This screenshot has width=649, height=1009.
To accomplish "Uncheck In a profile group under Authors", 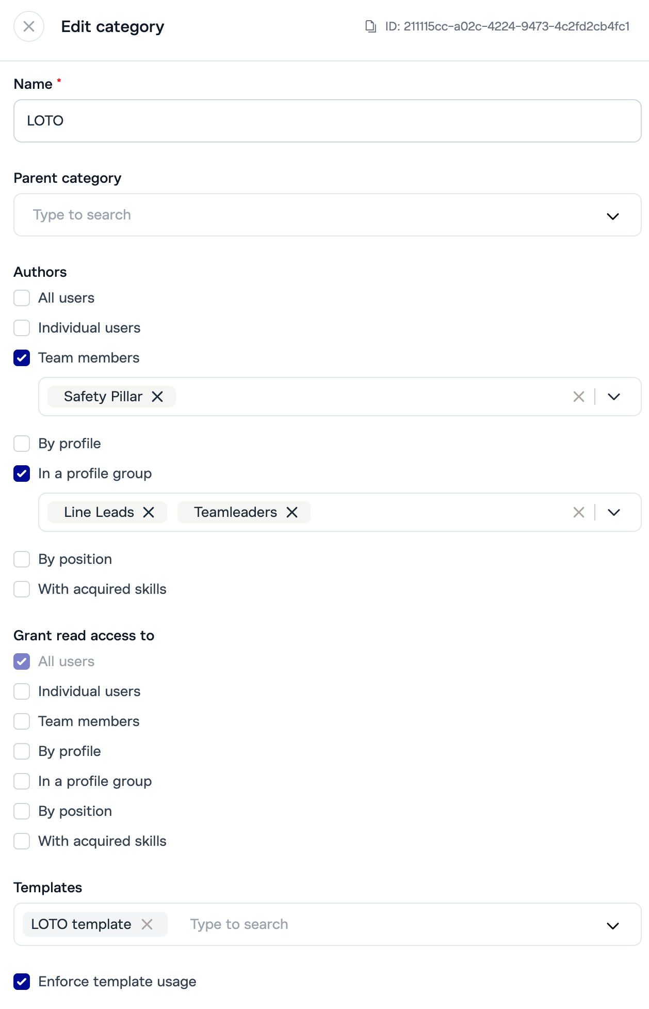I will coord(22,474).
